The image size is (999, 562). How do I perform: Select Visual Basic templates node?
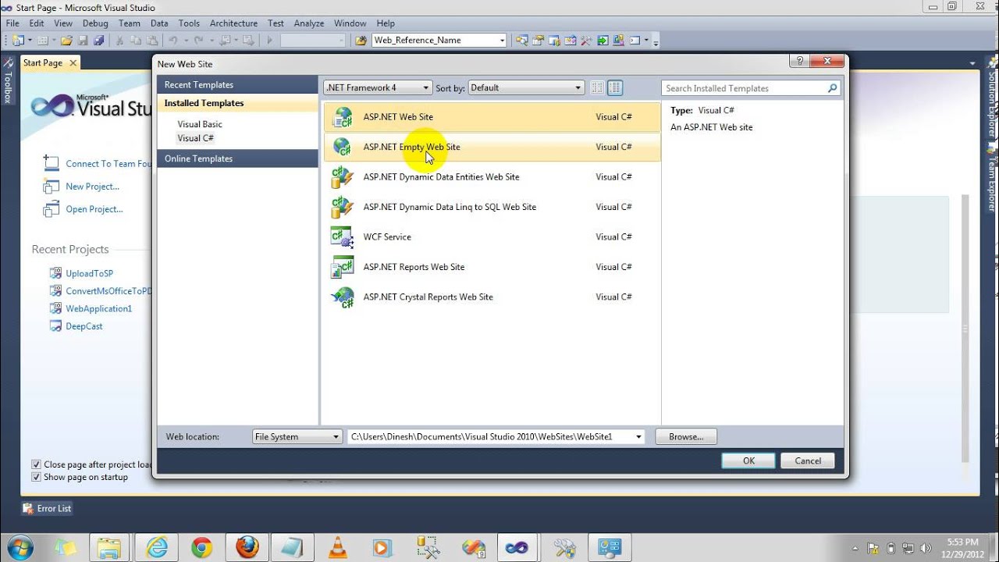click(200, 124)
